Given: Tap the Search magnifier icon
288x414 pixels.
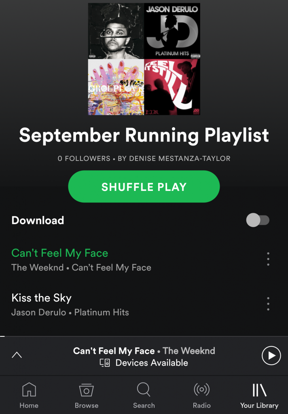Looking at the screenshot, I should point(144,389).
